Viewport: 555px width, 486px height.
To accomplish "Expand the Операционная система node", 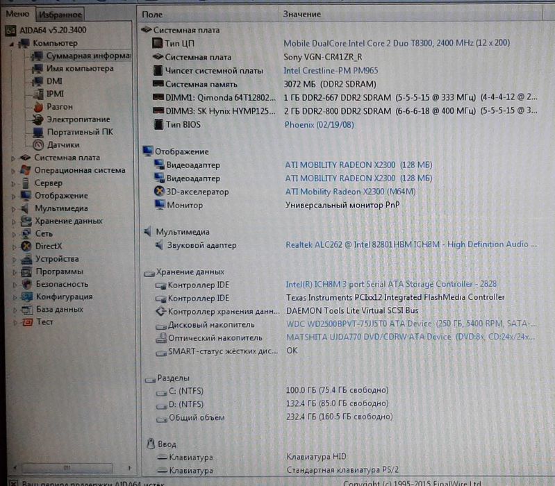I will tap(13, 171).
